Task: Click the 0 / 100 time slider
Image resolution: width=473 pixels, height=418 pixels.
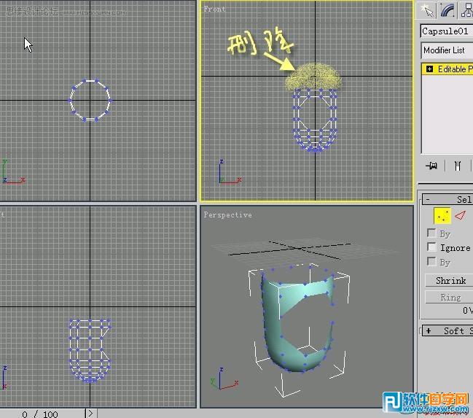Action: [42, 414]
